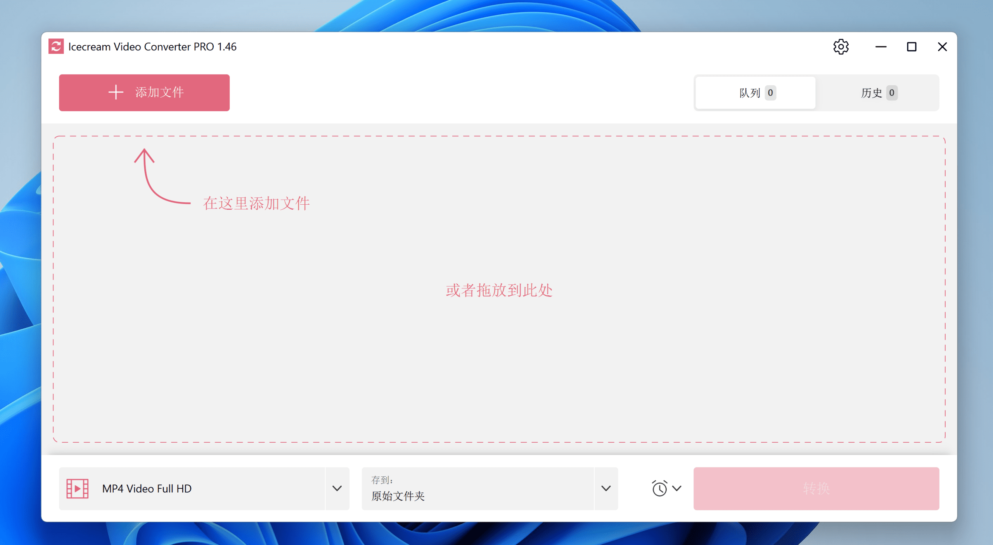Click the 转换 convert button

click(816, 488)
